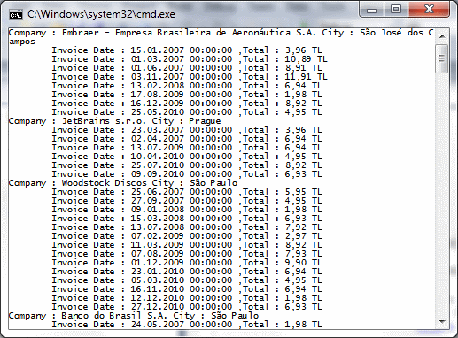The height and width of the screenshot is (338, 458).
Task: Click the scrollbar up arrow
Action: click(x=442, y=36)
